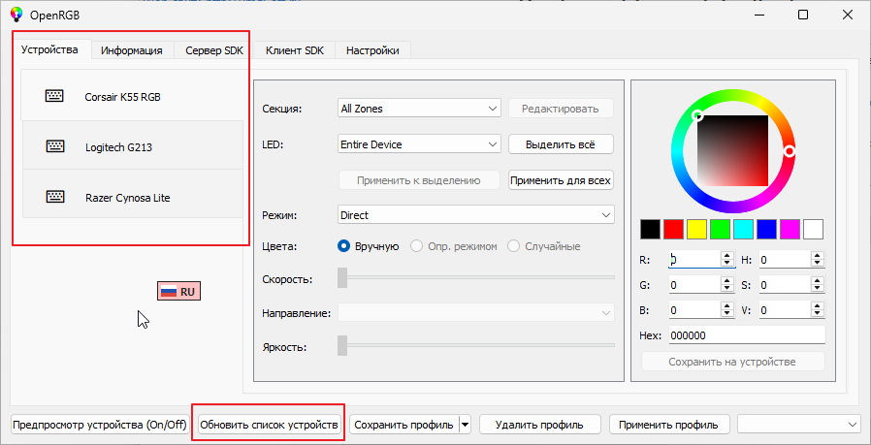Viewport: 871px width, 445px height.
Task: Increase the B value with the up arrow
Action: (726, 306)
